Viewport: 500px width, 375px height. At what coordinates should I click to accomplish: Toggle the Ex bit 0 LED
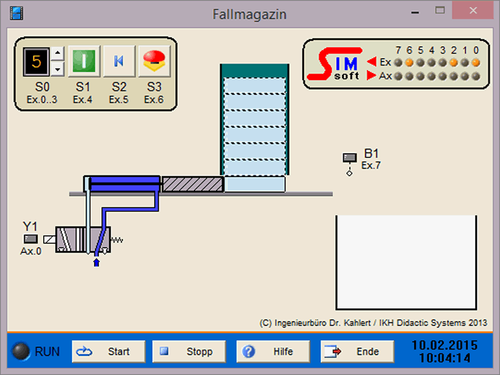point(476,62)
